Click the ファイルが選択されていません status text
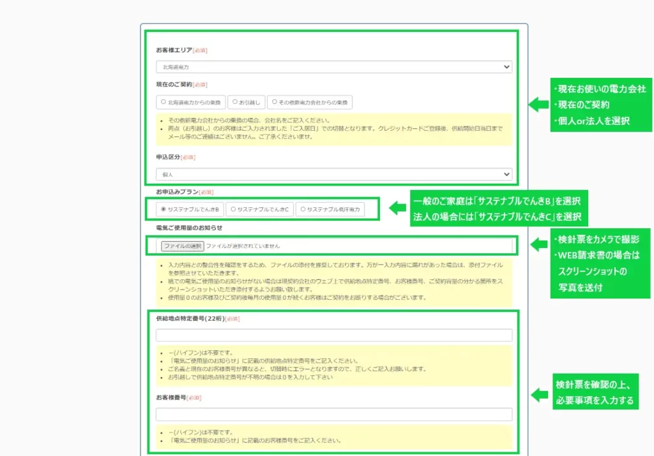The image size is (654, 456). coord(243,246)
